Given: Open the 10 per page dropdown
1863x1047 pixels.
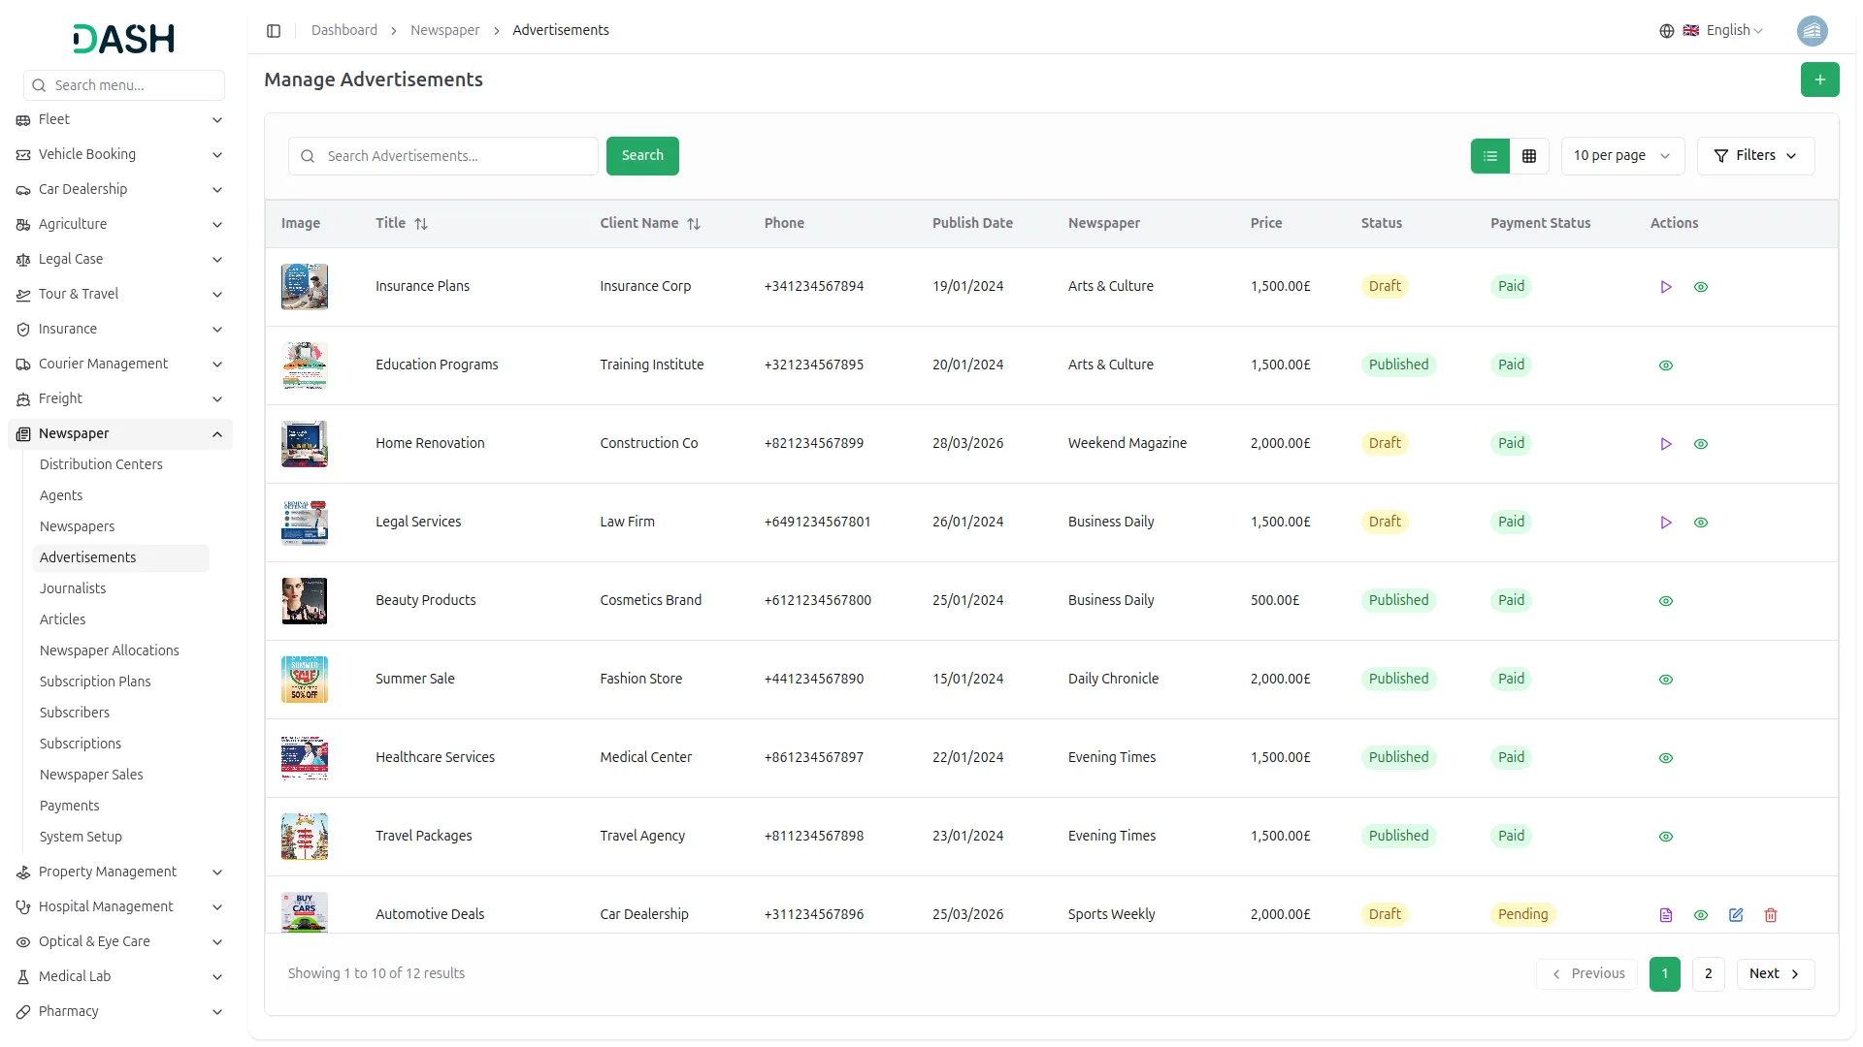Looking at the screenshot, I should point(1621,156).
